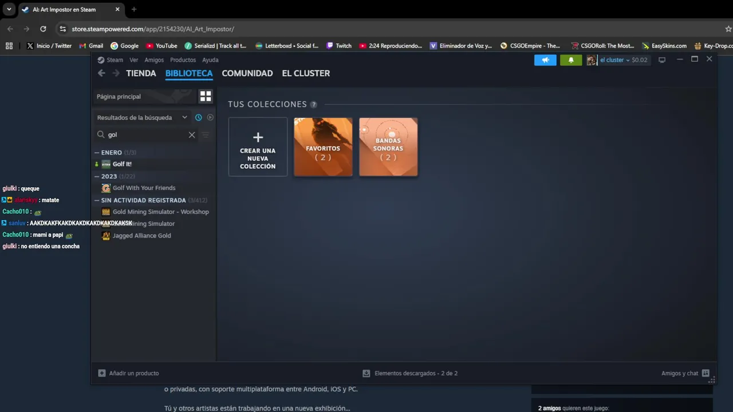733x412 pixels.
Task: Click the library search field containing gol
Action: click(146, 134)
